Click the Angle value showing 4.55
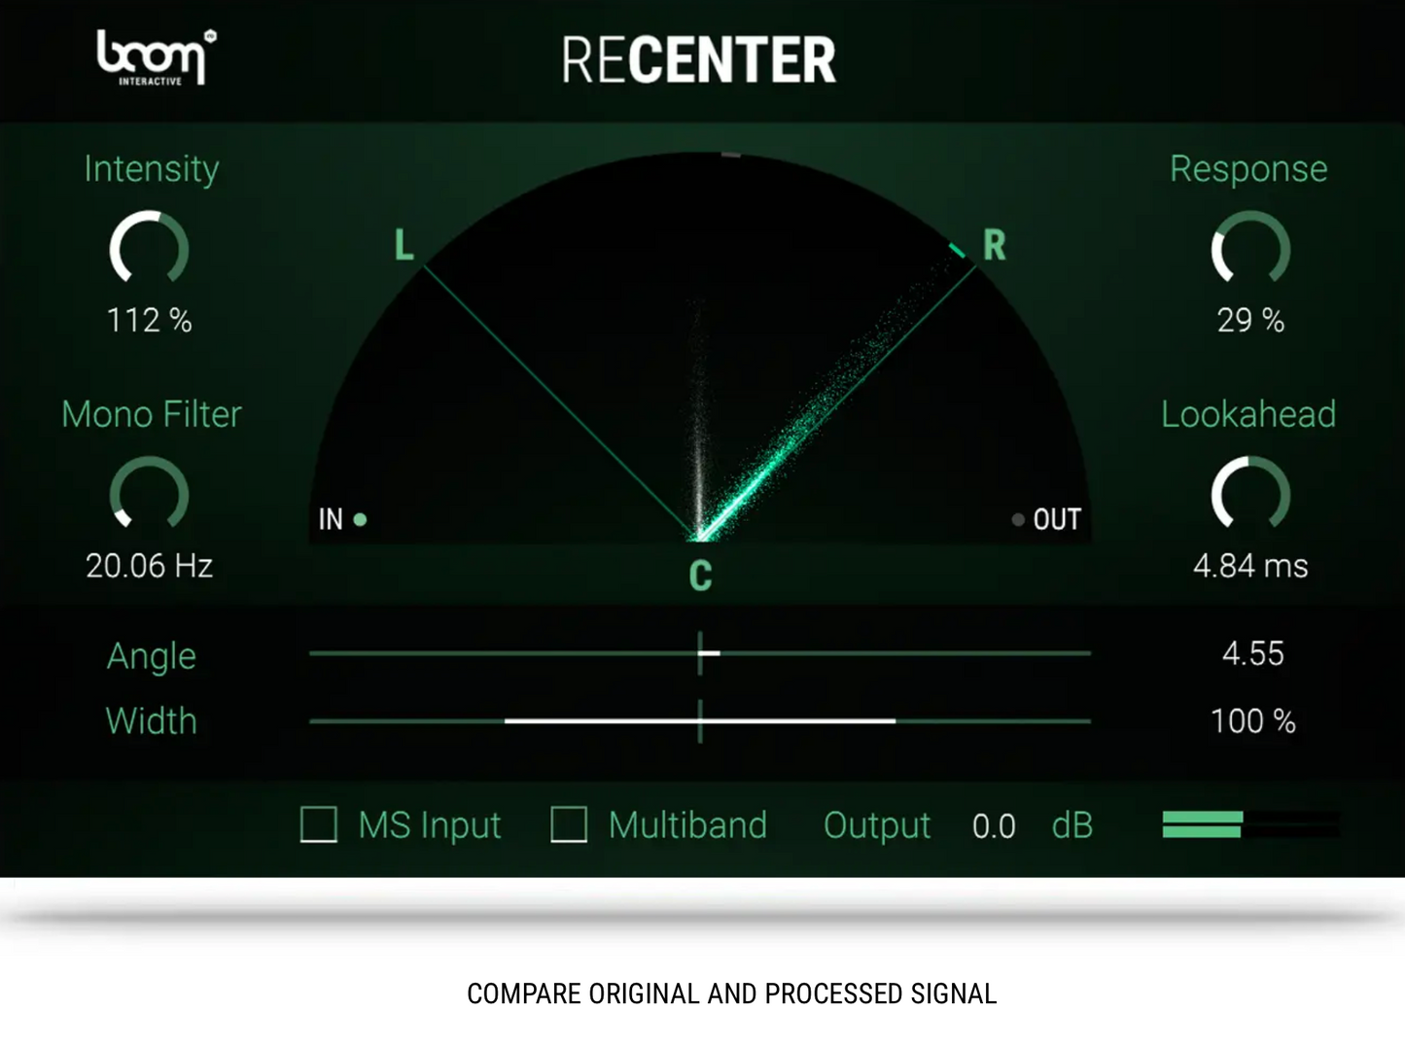Screen dimensions: 1405x1045 tap(1252, 653)
